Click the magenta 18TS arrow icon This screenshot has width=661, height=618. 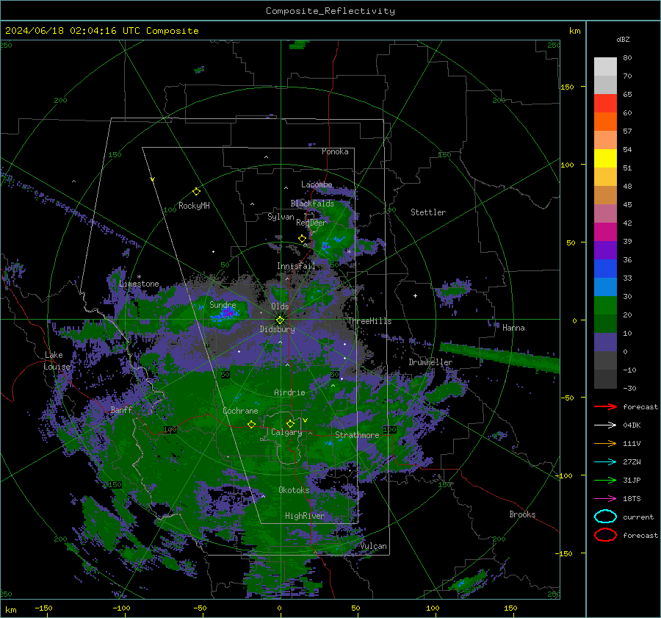(x=605, y=499)
